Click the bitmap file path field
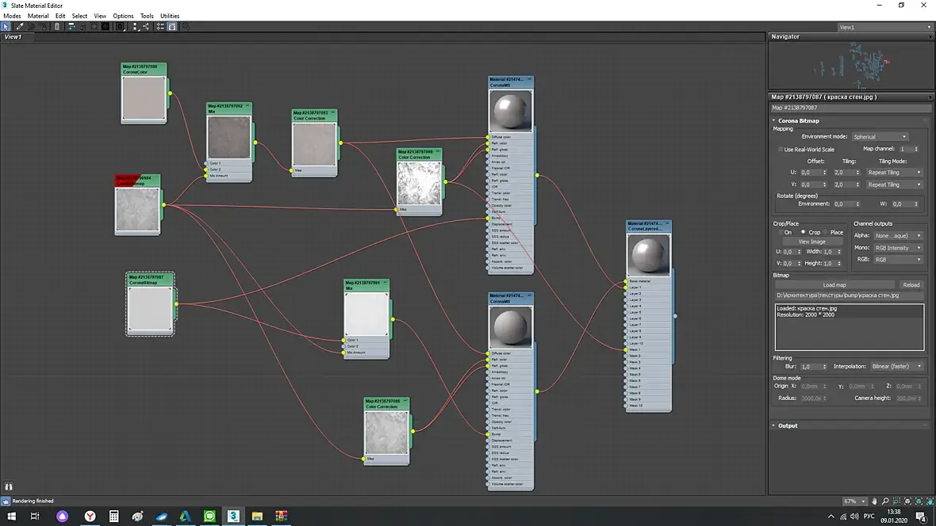Image resolution: width=936 pixels, height=526 pixels. coord(849,295)
